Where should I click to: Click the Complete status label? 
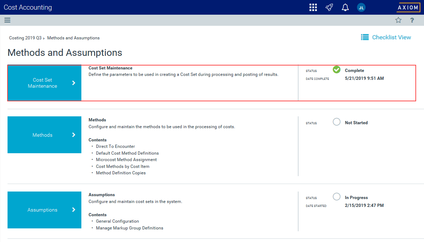(x=354, y=71)
